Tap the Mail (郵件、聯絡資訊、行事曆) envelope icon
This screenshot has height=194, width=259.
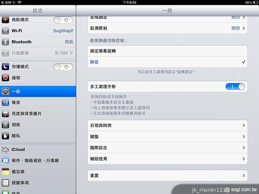coord(5,160)
